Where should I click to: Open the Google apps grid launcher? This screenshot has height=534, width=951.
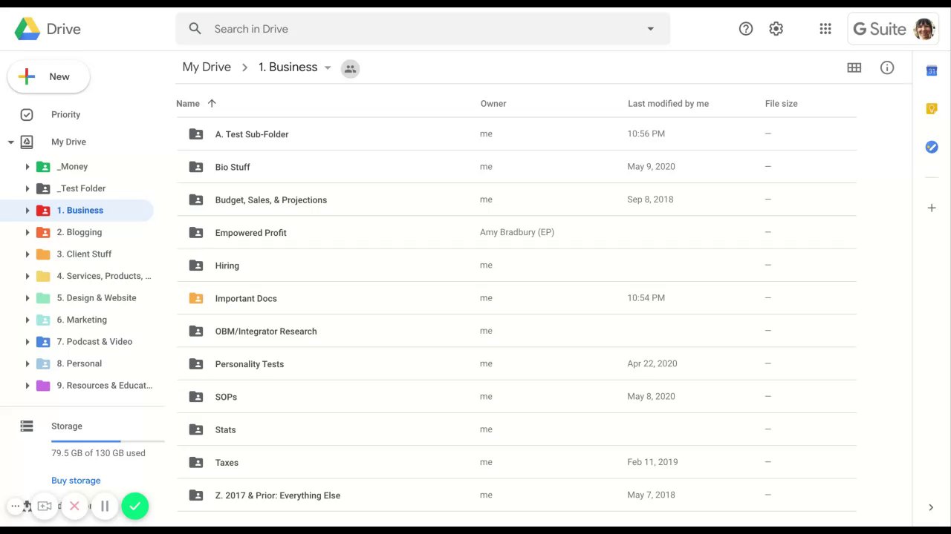point(825,29)
